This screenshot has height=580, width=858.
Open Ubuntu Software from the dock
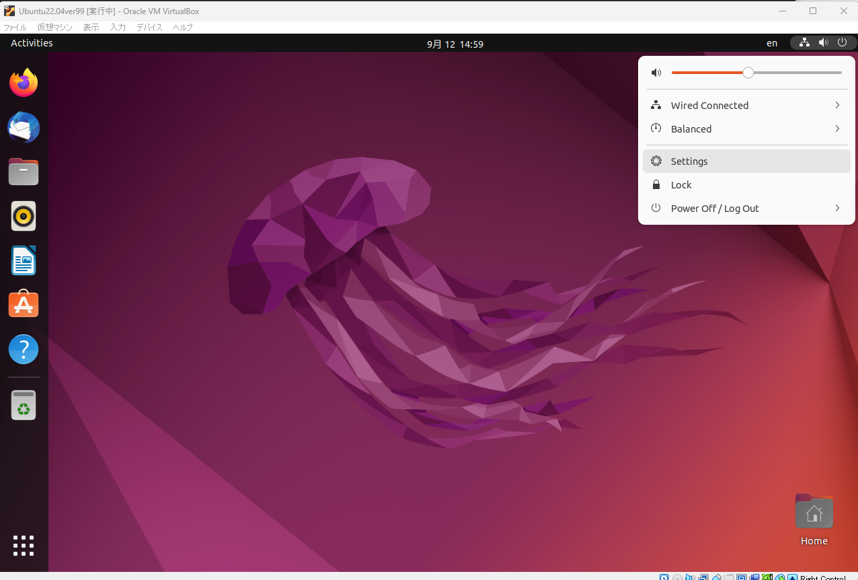[23, 304]
